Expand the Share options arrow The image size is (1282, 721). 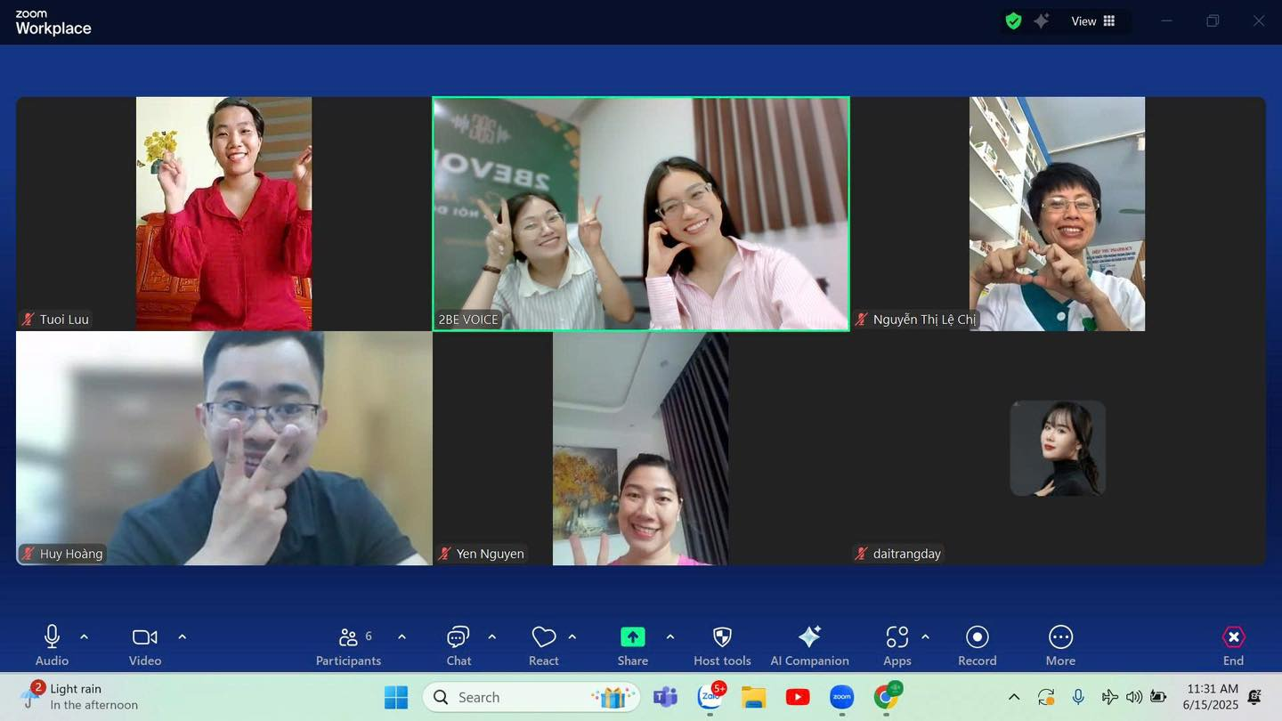670,637
